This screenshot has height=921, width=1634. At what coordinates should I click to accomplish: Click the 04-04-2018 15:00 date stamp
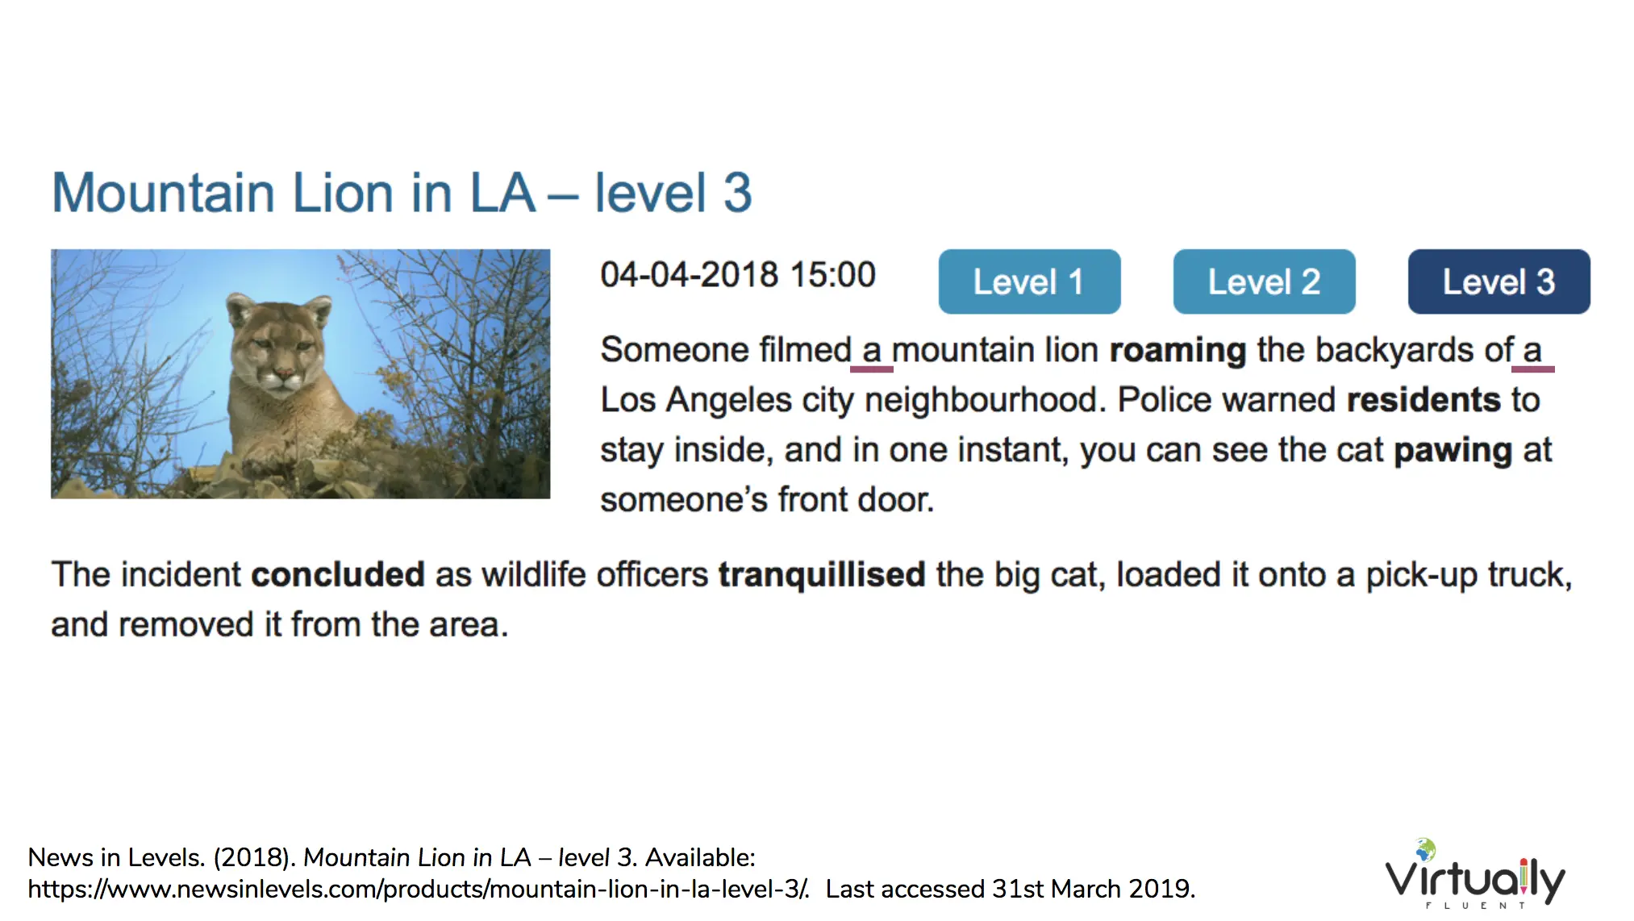[x=738, y=275]
